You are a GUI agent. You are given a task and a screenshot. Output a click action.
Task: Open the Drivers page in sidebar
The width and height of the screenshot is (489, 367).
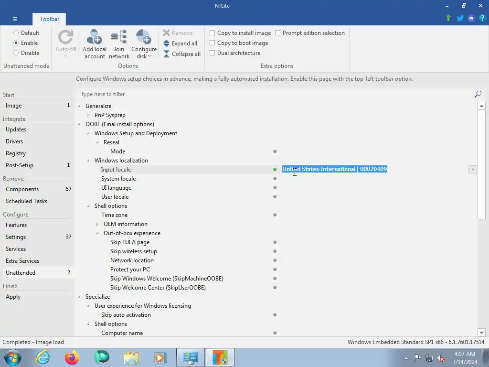point(37,141)
